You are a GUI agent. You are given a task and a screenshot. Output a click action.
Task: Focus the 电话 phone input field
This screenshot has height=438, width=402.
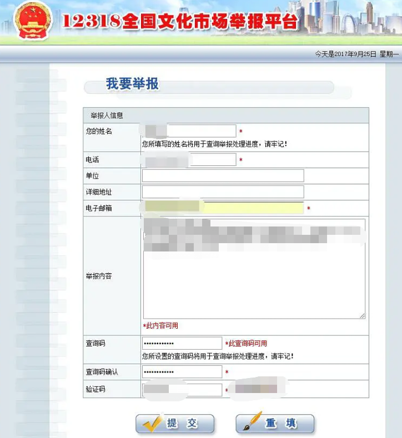click(189, 159)
